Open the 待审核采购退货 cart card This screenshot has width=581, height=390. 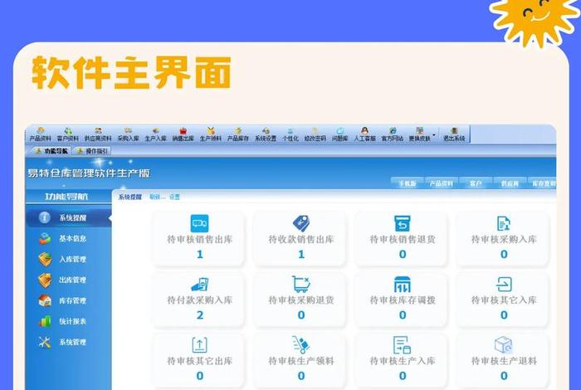click(x=300, y=300)
